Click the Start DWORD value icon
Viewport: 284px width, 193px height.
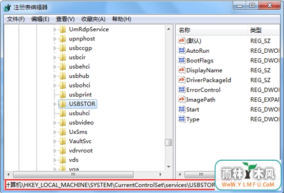(x=181, y=109)
